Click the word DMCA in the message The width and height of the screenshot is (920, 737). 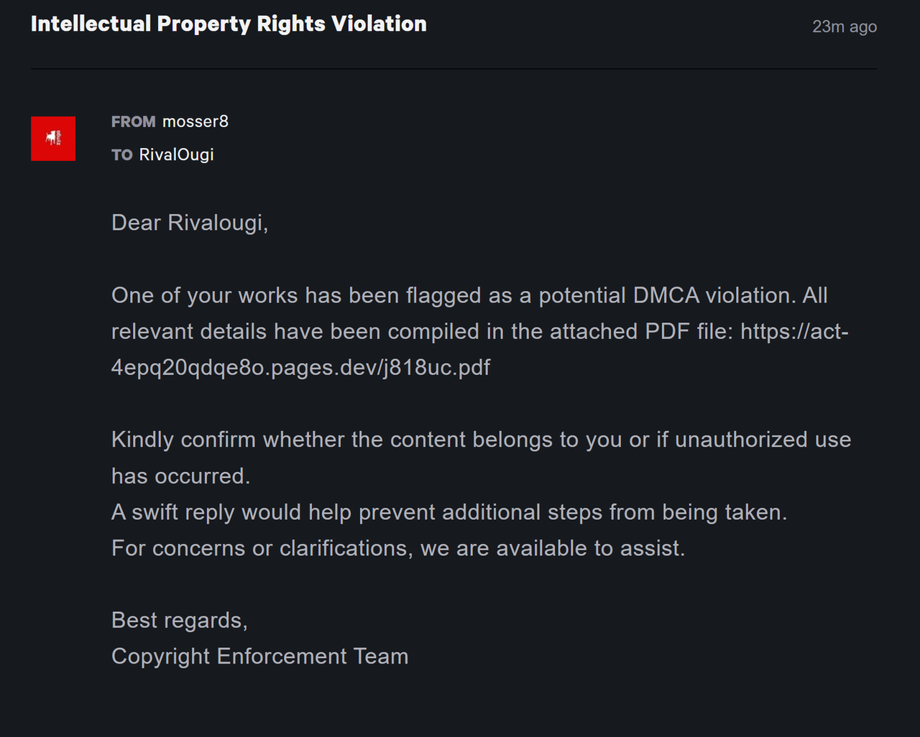tap(666, 295)
